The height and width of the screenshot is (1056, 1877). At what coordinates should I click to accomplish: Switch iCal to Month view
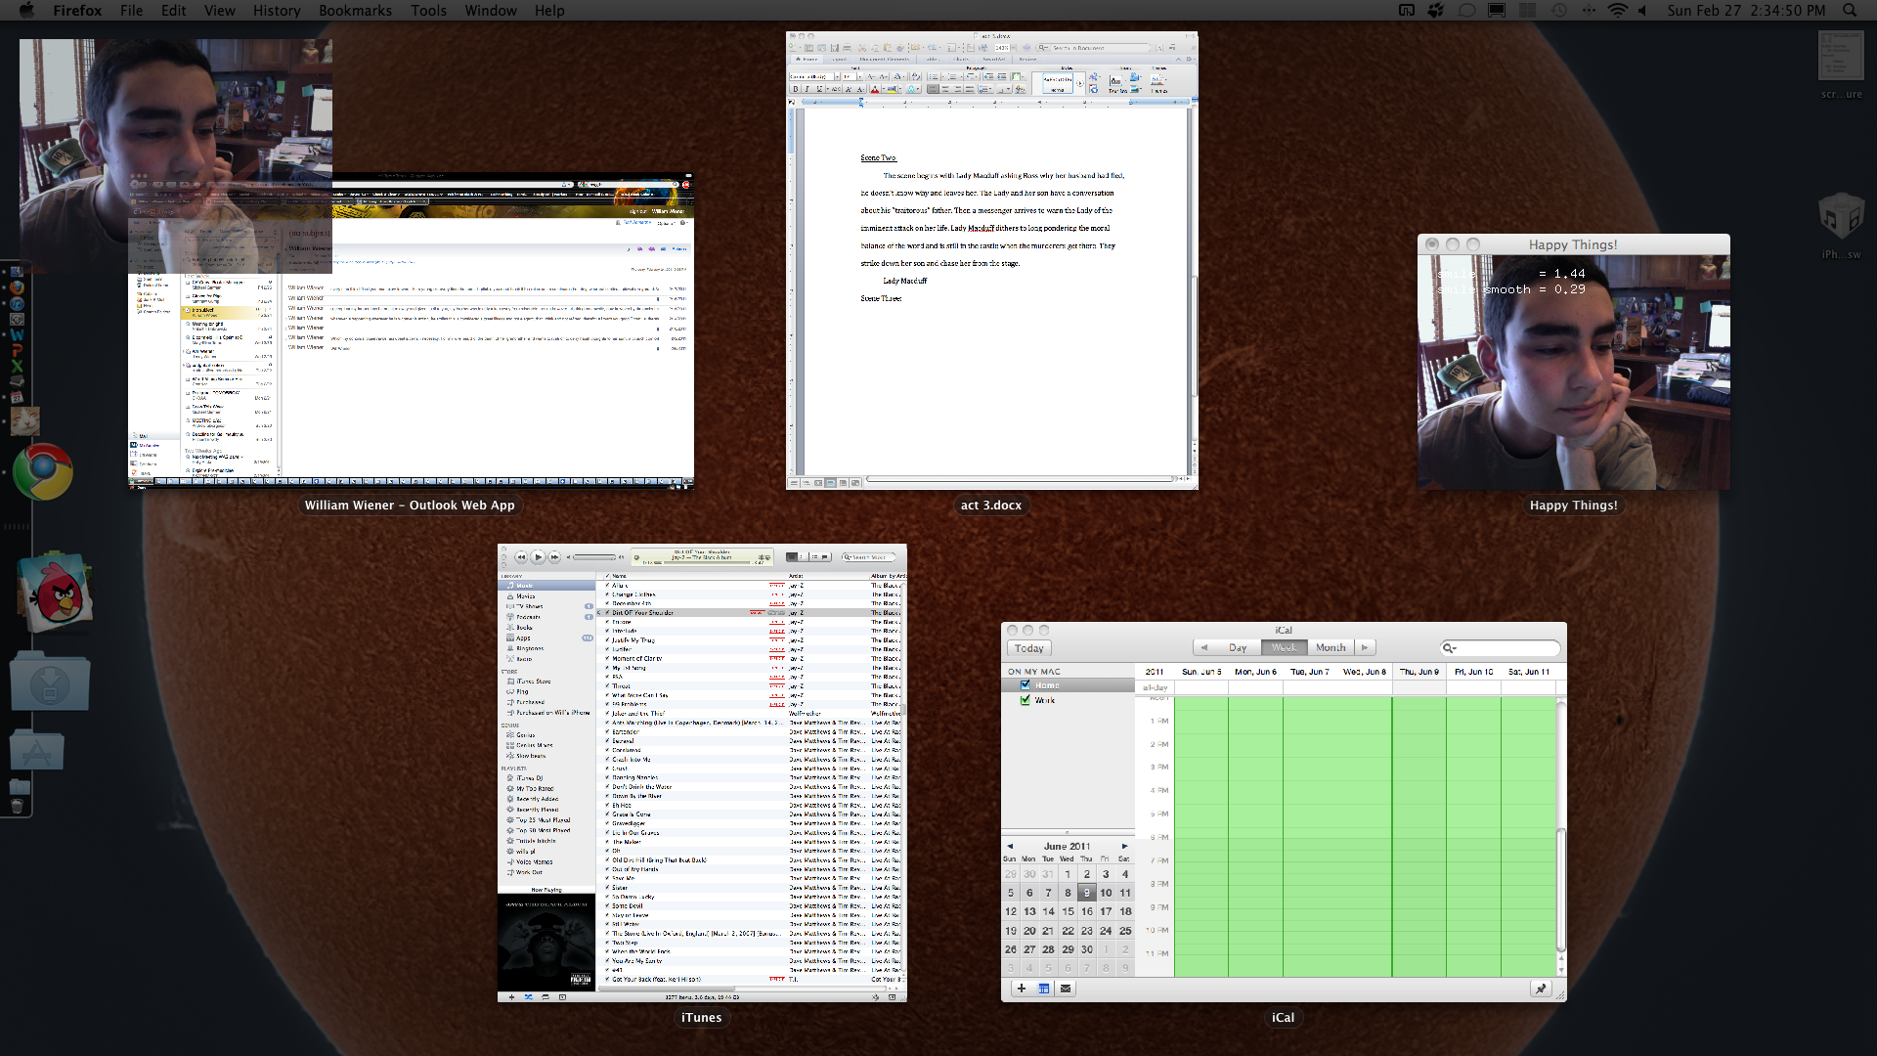[x=1330, y=647]
